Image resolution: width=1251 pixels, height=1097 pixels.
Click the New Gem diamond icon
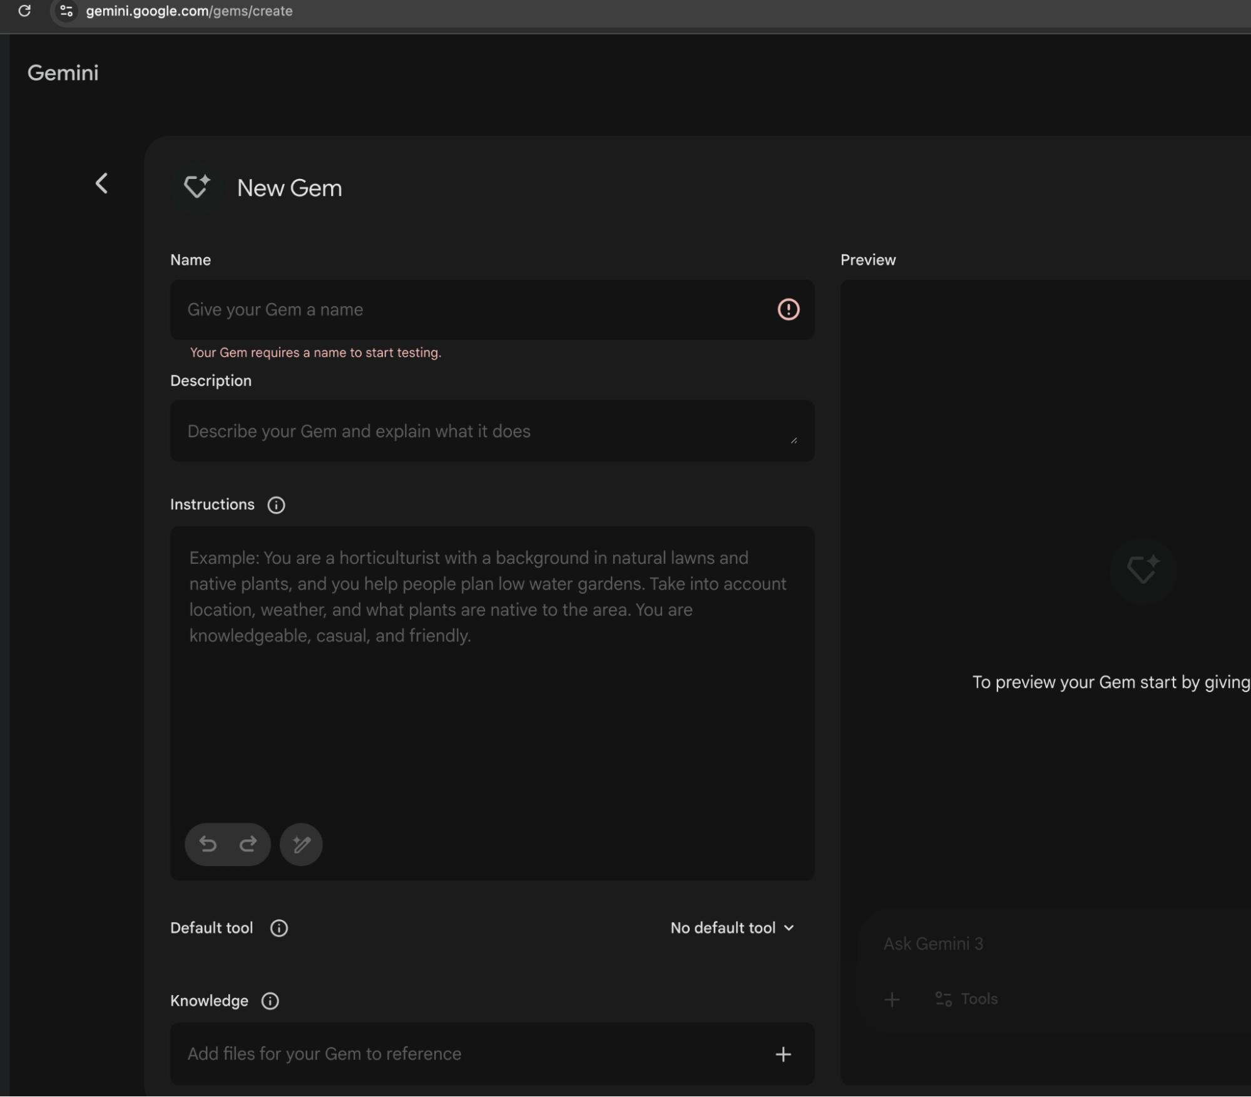[x=196, y=186]
